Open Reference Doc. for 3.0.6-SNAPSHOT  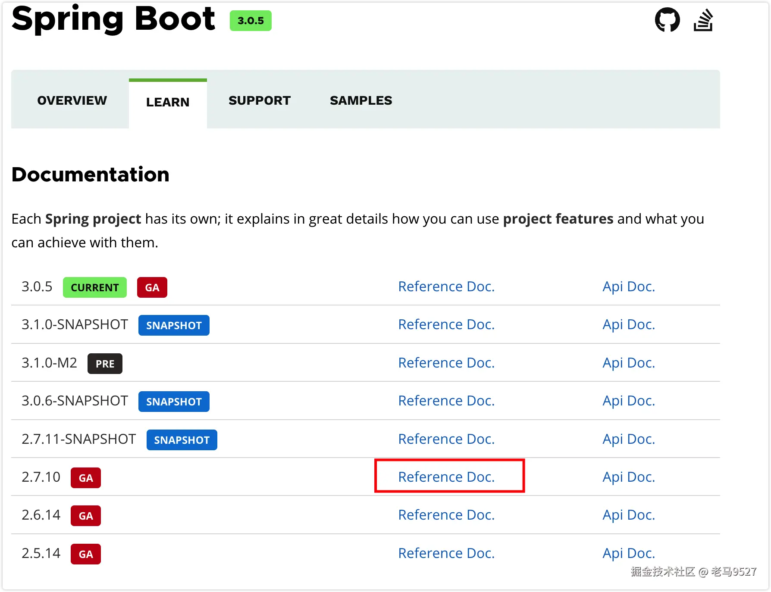pyautogui.click(x=446, y=401)
